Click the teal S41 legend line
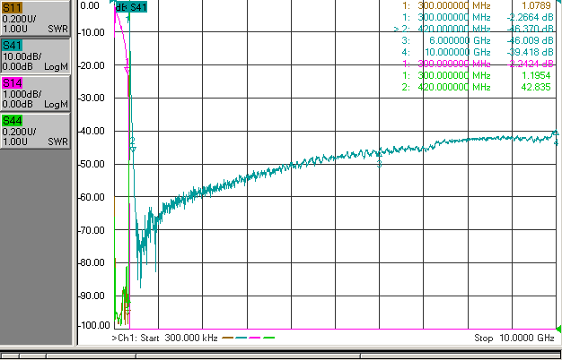This screenshot has height=360, width=562. pyautogui.click(x=241, y=338)
